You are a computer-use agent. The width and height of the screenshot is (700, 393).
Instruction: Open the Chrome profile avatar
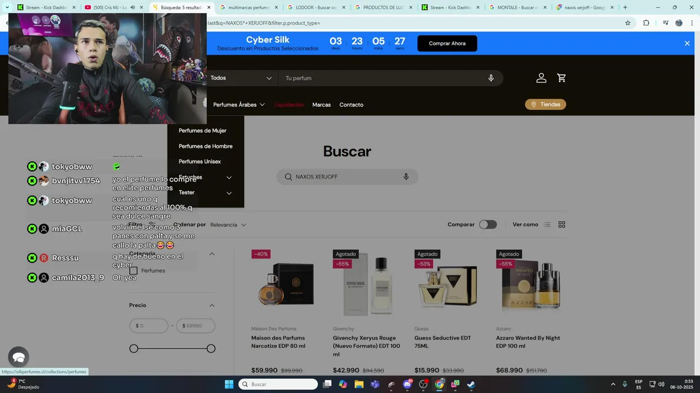click(679, 23)
